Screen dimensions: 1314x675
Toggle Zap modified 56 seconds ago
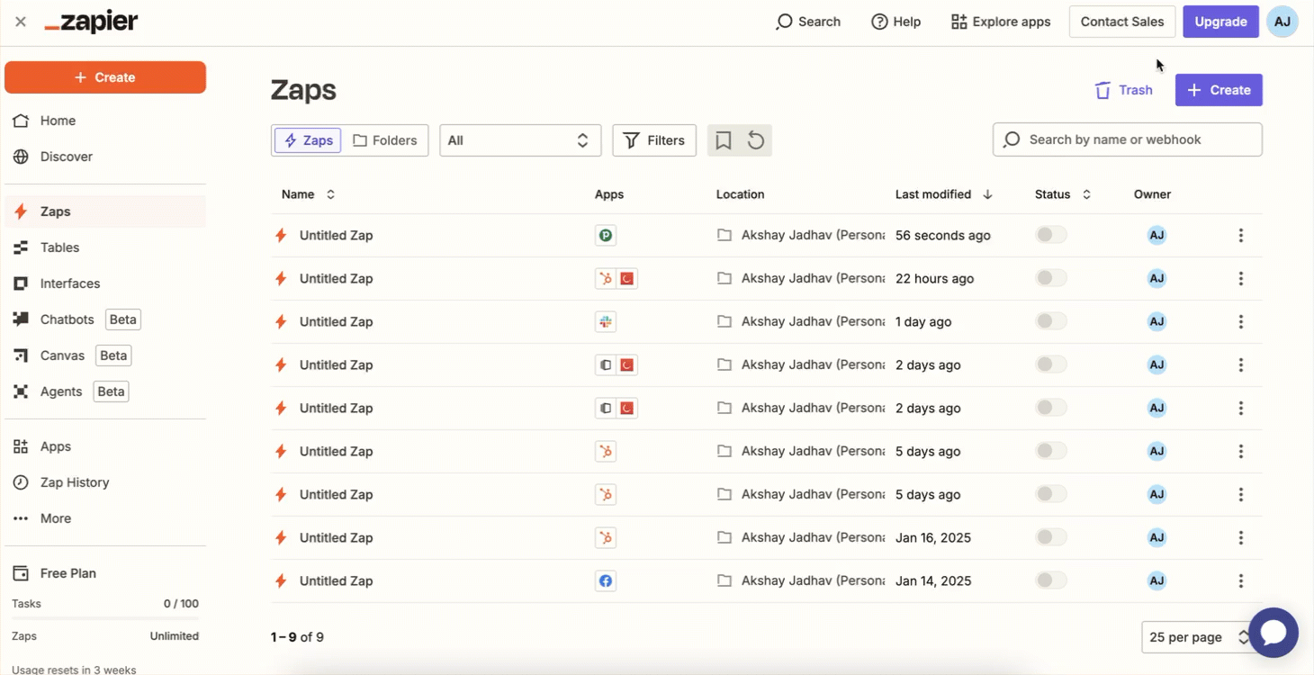click(1051, 235)
